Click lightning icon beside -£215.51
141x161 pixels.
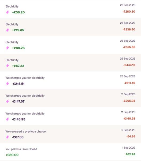[x=8, y=83]
